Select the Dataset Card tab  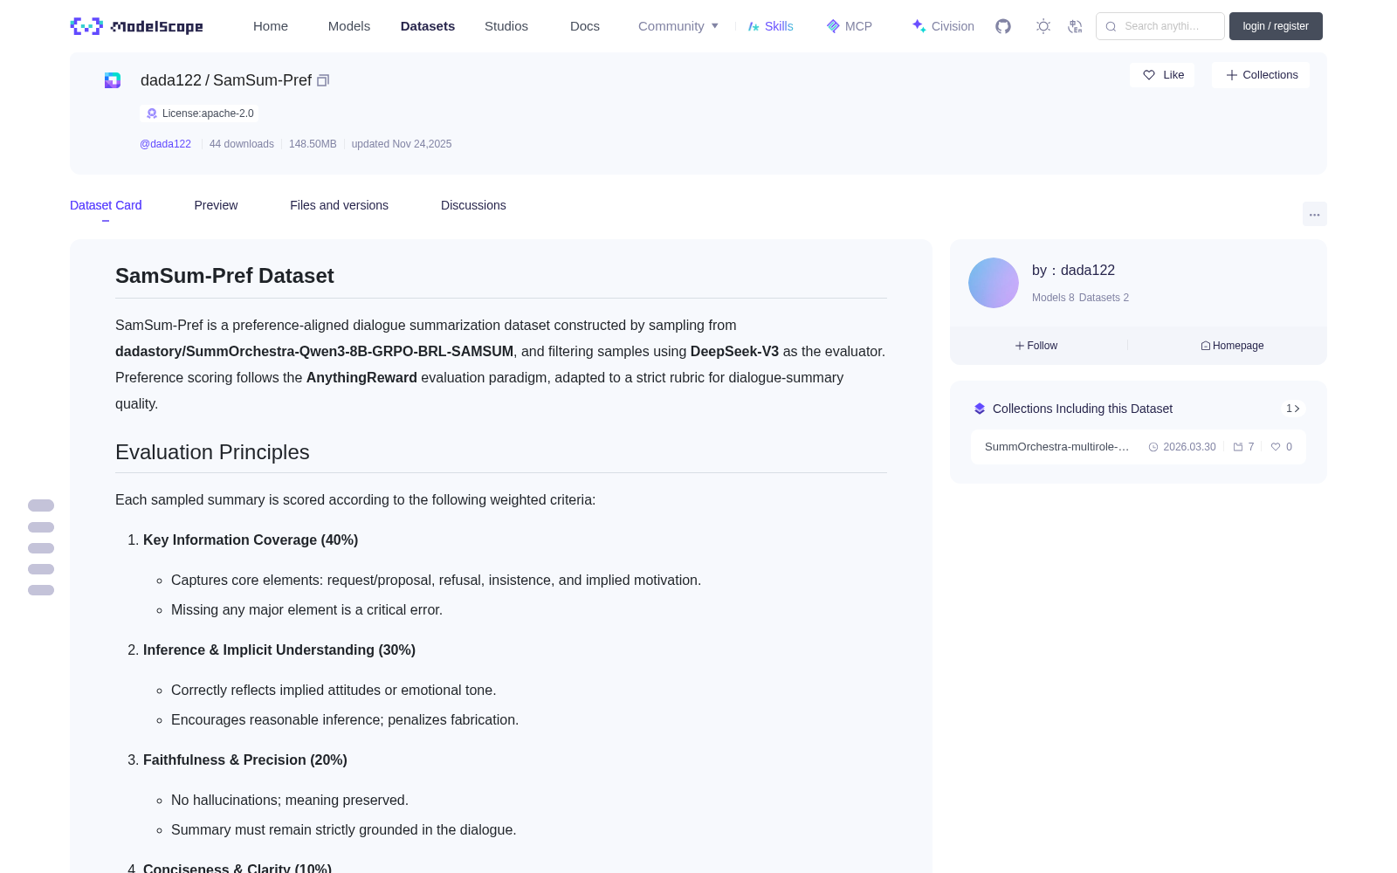[x=106, y=205]
